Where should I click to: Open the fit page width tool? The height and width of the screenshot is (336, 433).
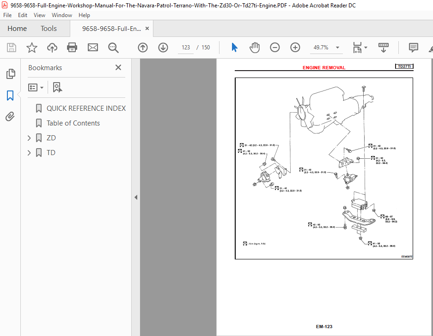(x=357, y=48)
